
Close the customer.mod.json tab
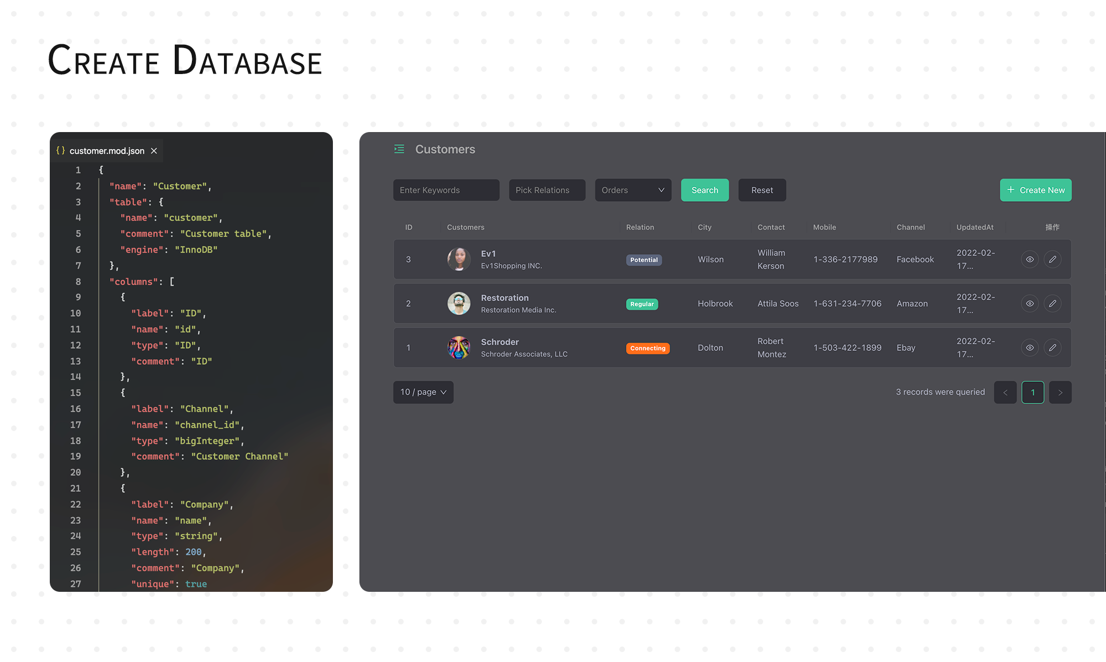[x=154, y=150]
